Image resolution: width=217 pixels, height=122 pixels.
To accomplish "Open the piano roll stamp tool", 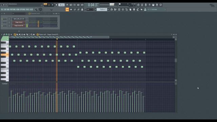I will [9, 35].
